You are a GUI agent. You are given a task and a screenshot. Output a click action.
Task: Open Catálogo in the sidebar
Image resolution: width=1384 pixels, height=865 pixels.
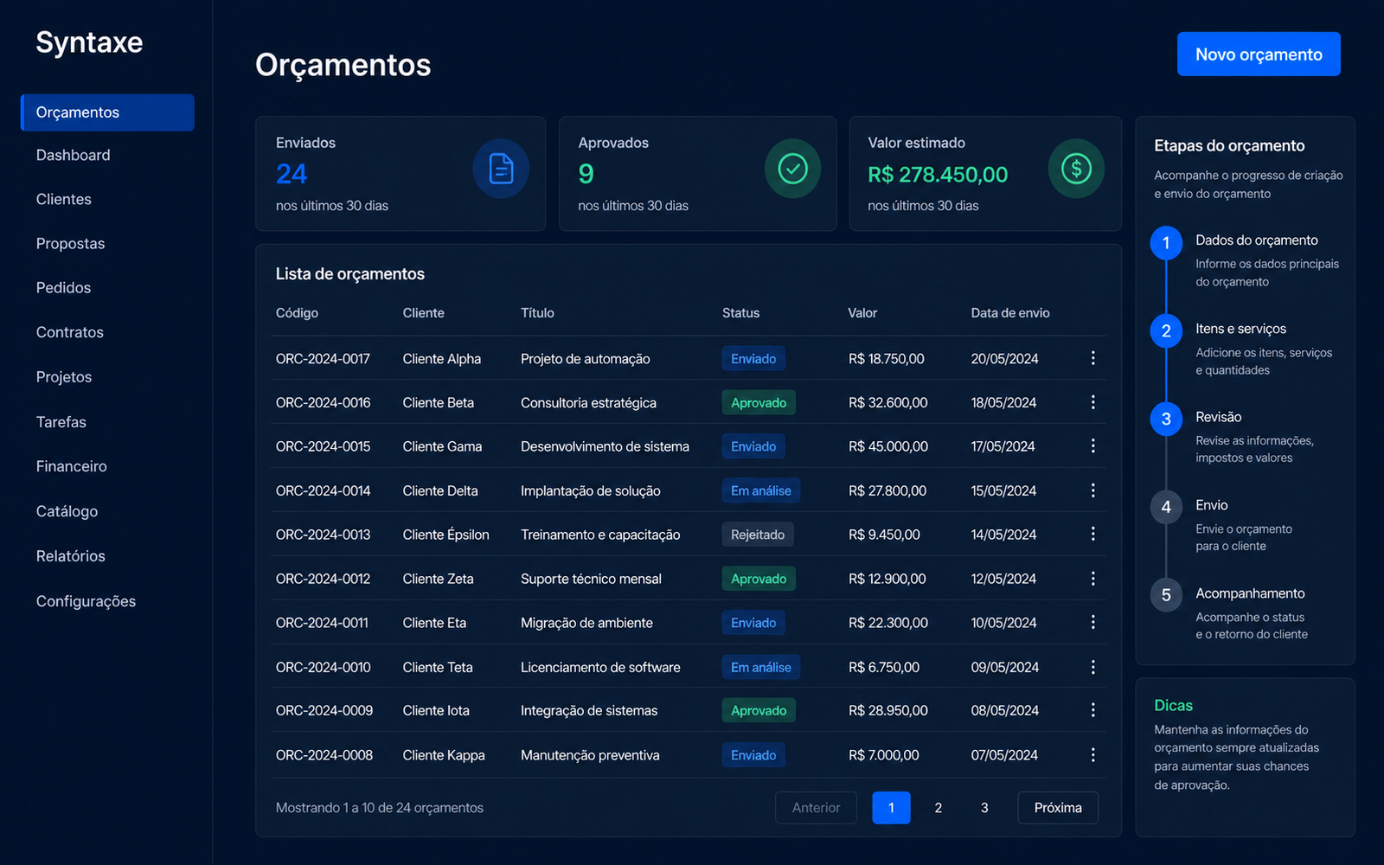tap(67, 511)
